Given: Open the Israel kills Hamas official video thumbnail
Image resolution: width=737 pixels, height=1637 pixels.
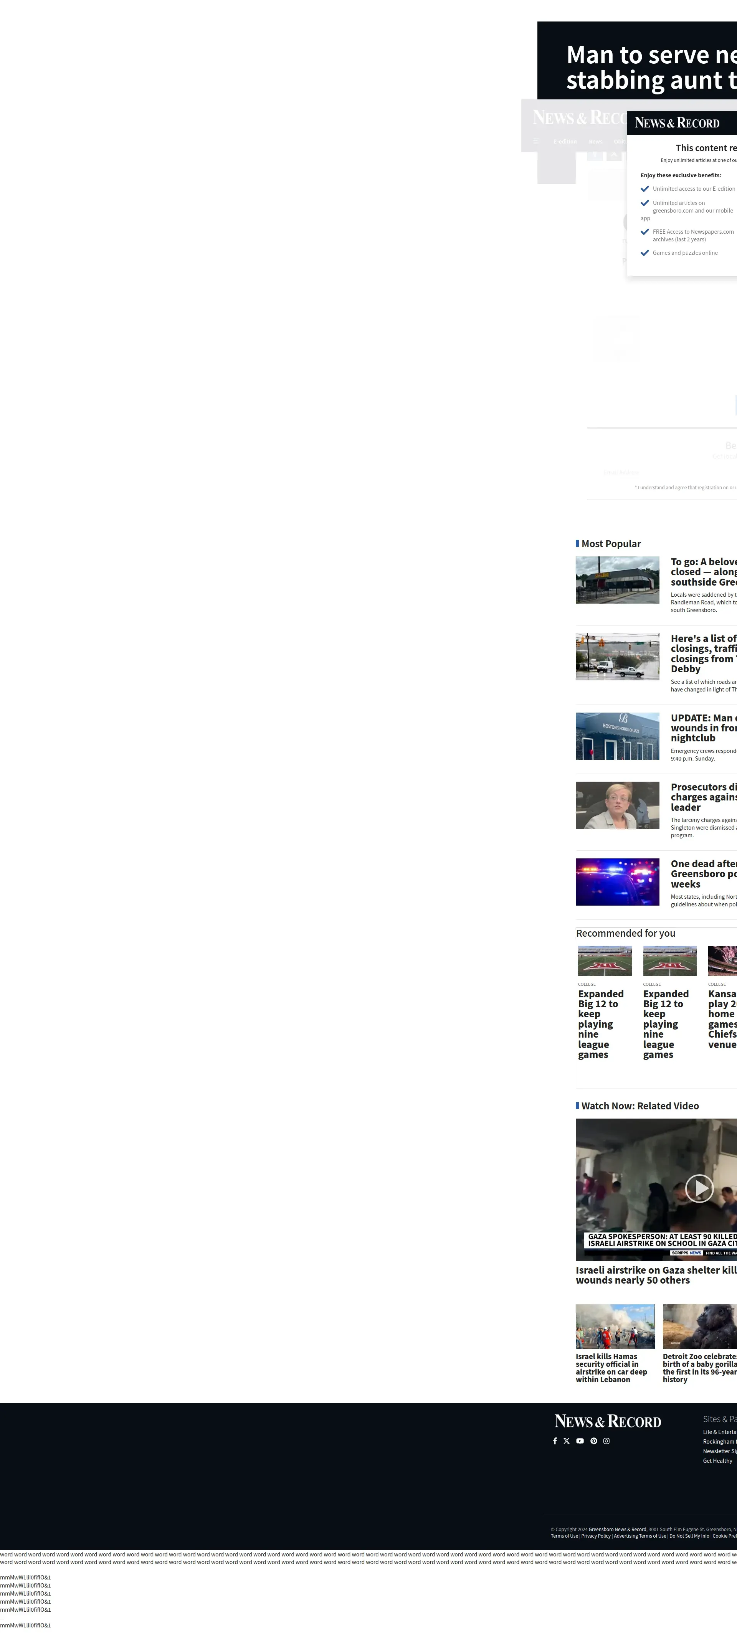Looking at the screenshot, I should click(615, 1326).
